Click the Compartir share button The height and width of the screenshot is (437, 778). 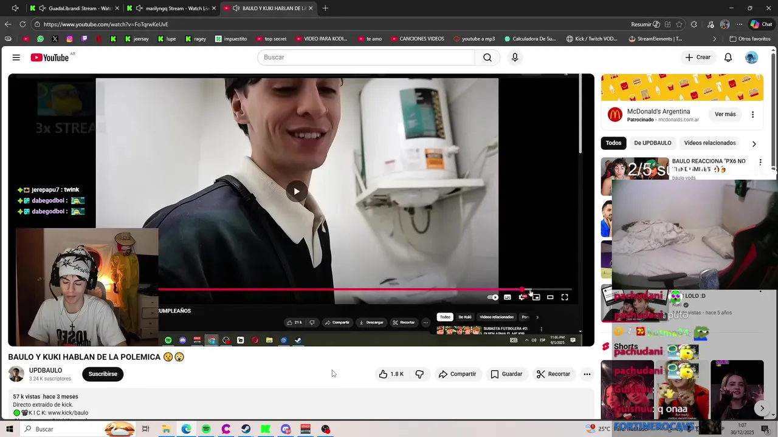457,374
